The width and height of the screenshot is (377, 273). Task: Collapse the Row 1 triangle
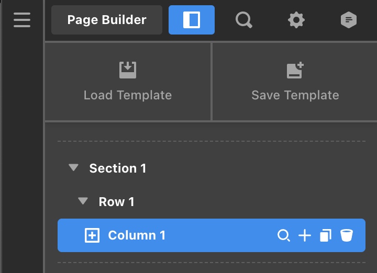pyautogui.click(x=83, y=201)
